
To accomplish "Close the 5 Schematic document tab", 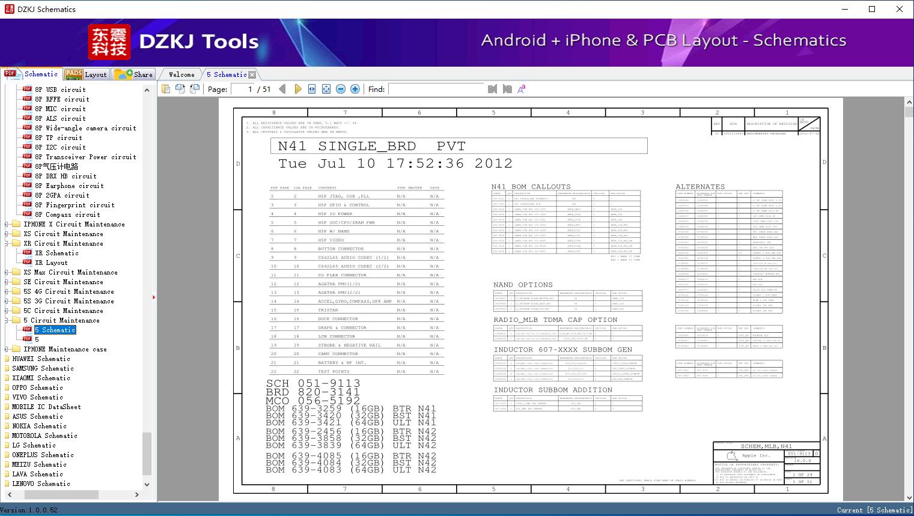I will (x=252, y=74).
